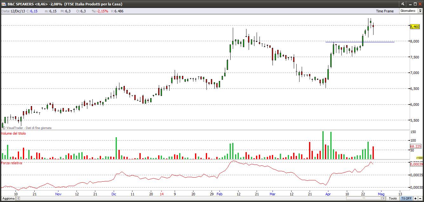Toggle the TS OFF button
The image size is (424, 202).
pyautogui.click(x=406, y=199)
